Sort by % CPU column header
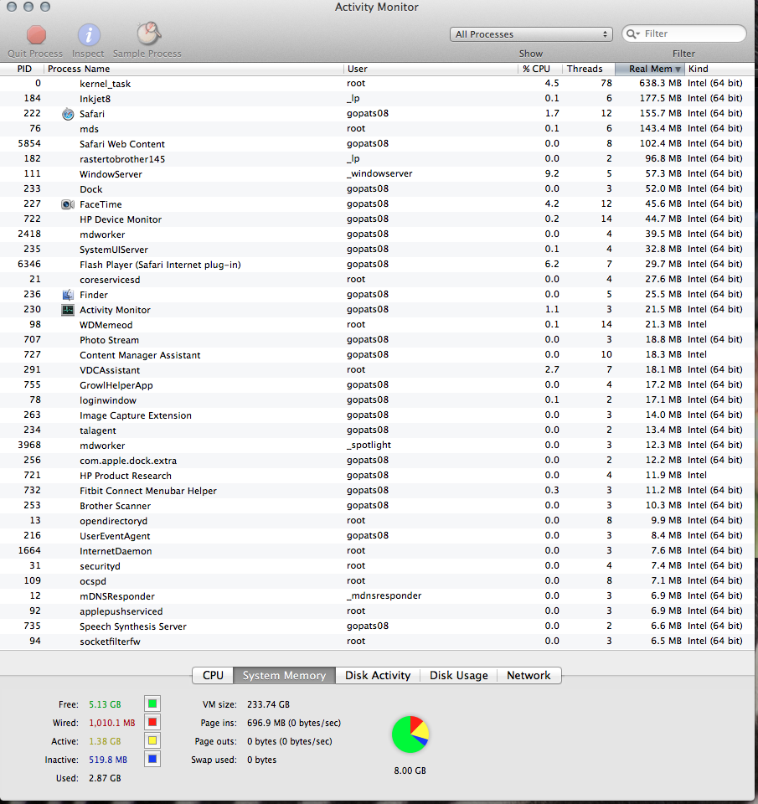Viewport: 758px width, 804px height. pyautogui.click(x=540, y=69)
